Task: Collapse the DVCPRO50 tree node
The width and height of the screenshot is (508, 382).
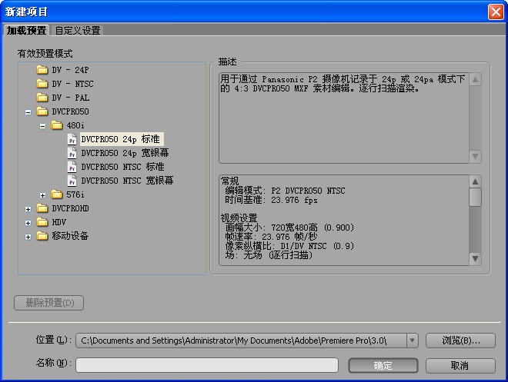Action: click(x=28, y=111)
